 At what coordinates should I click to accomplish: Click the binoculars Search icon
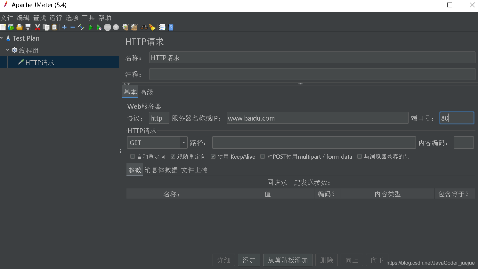tap(144, 27)
